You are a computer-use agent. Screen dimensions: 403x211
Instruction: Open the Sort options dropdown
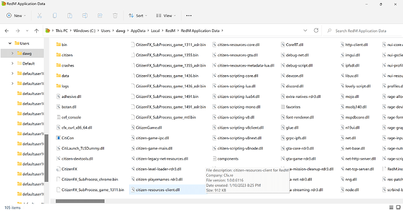pyautogui.click(x=138, y=16)
